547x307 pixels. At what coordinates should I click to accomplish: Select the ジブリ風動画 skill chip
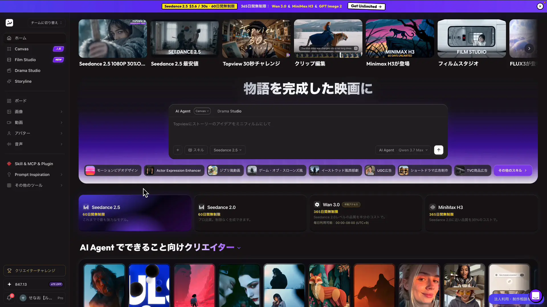point(225,171)
